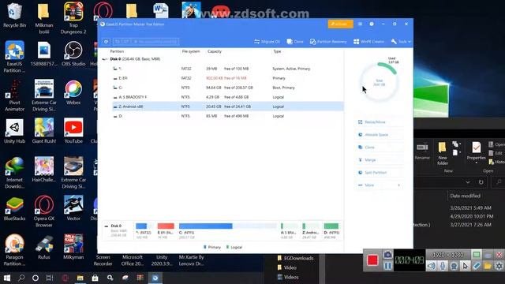Open the Migrate OS tool
The image size is (505, 284).
click(267, 42)
